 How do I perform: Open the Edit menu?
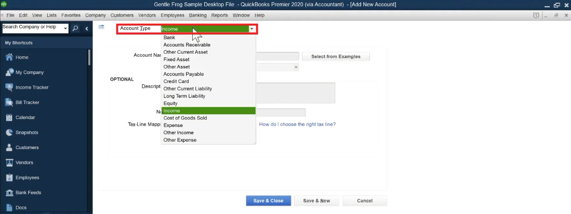pos(23,15)
